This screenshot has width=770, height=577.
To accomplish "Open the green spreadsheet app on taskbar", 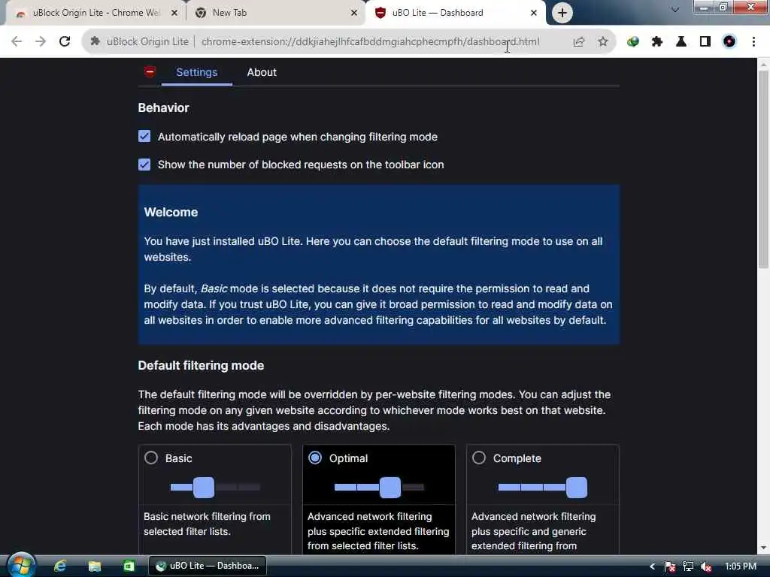I will point(129,566).
